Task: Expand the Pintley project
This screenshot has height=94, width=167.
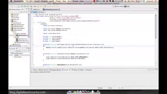Action: (x=10, y=21)
